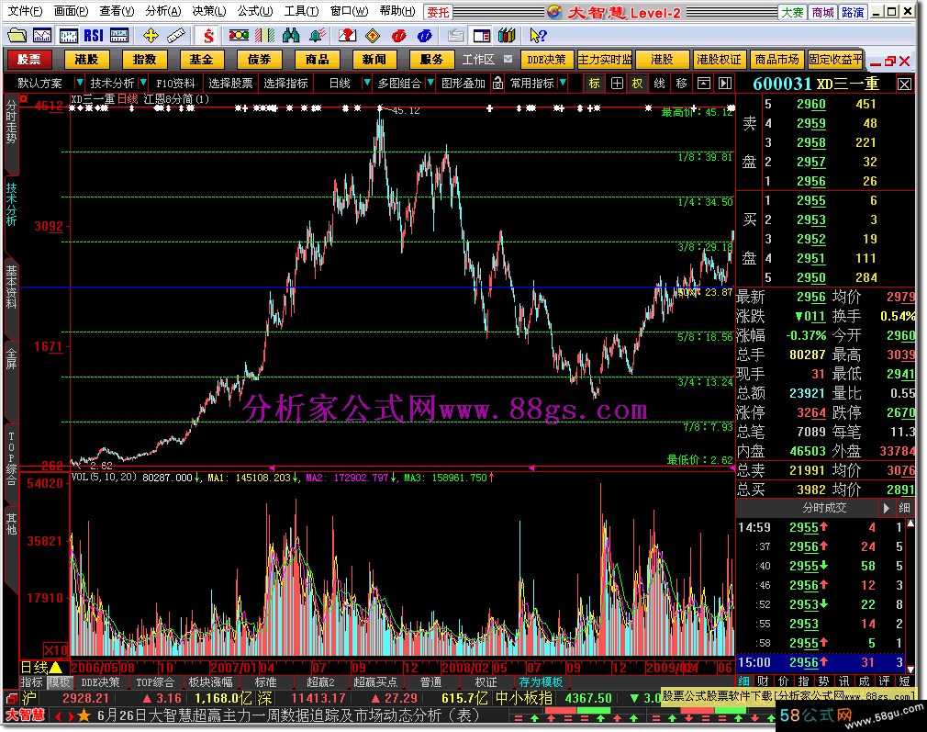Select the 财 tab below the trade list
Image resolution: width=927 pixels, height=732 pixels.
[764, 681]
